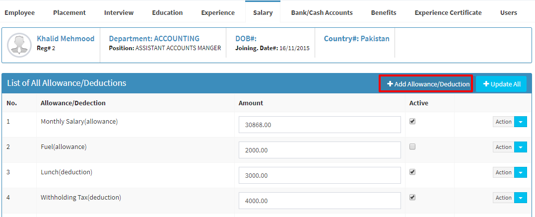Expand Action dropdown arrow for Lunch row
Image resolution: width=535 pixels, height=217 pixels.
click(520, 172)
